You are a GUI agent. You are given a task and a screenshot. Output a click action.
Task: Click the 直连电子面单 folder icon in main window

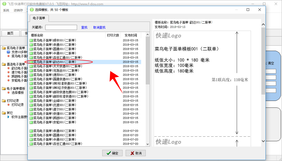click(4, 64)
